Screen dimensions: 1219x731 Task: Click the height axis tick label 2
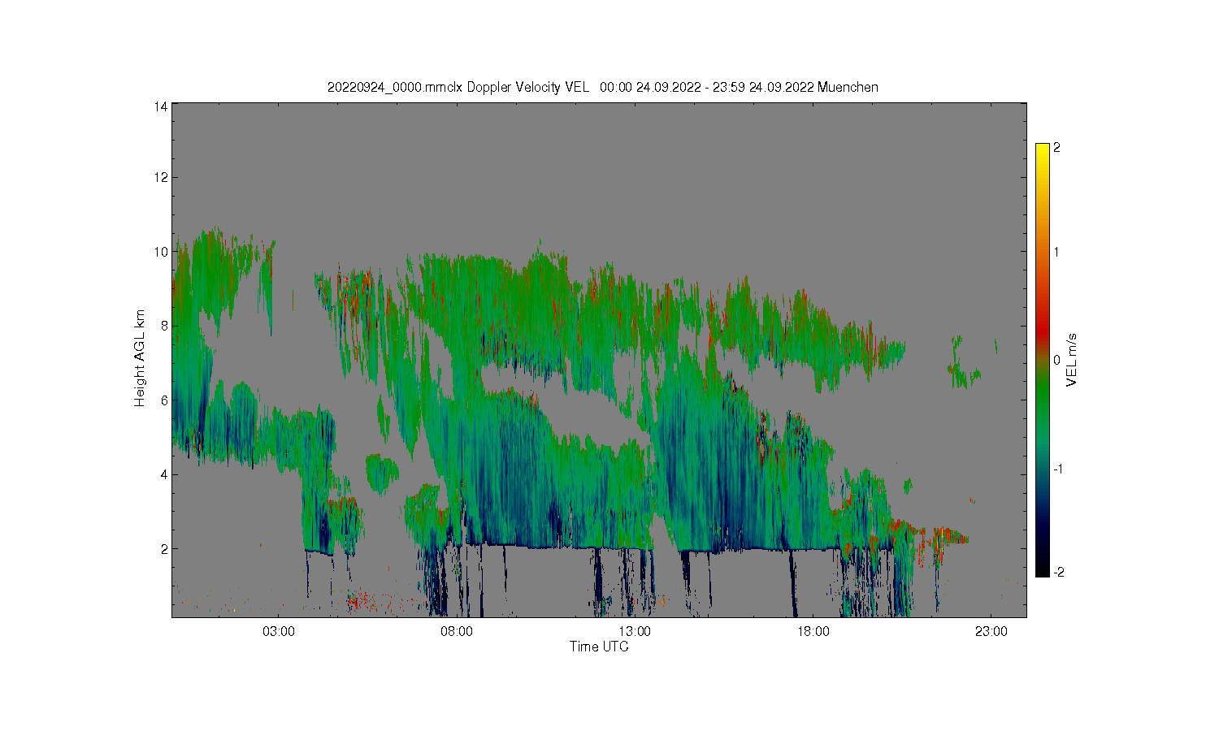coord(164,549)
